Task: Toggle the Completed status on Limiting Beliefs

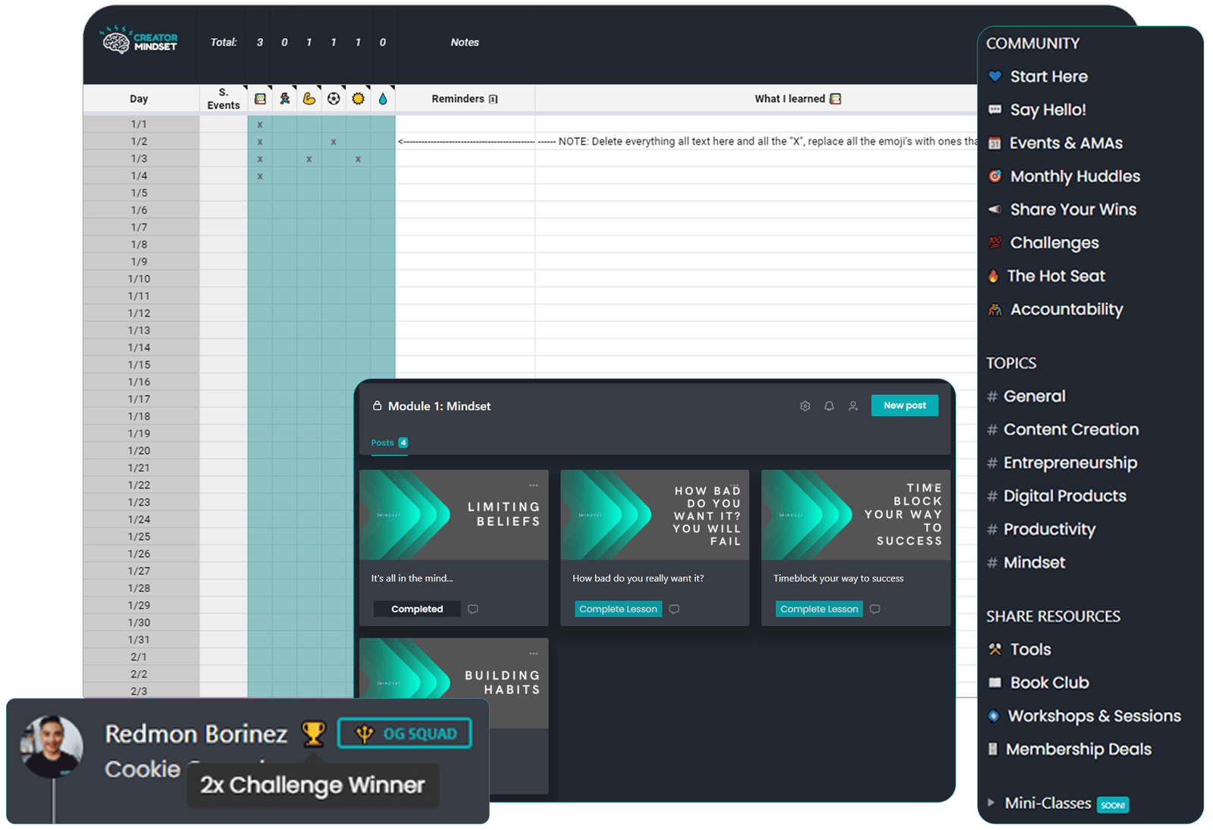Action: point(417,609)
